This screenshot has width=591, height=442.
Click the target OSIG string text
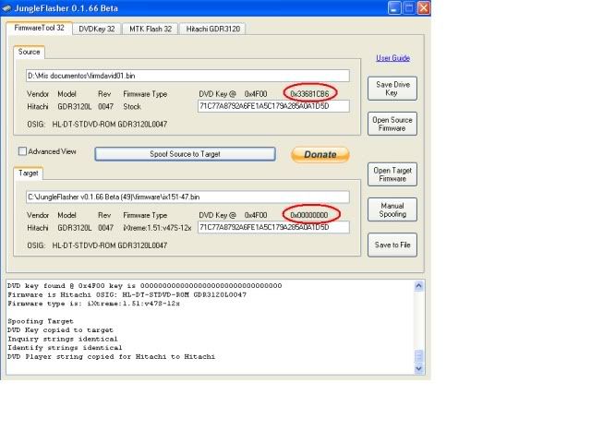coord(109,245)
